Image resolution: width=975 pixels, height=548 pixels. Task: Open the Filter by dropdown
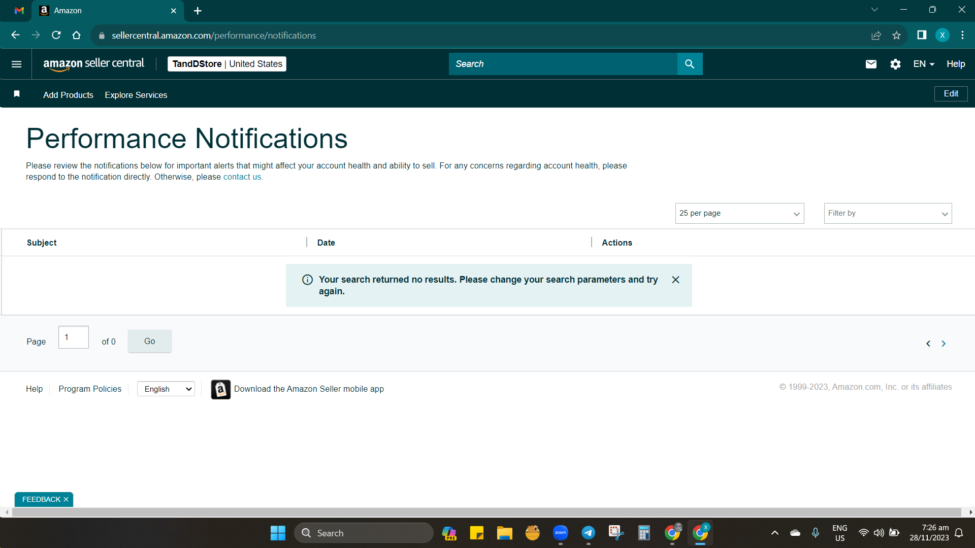coord(888,213)
